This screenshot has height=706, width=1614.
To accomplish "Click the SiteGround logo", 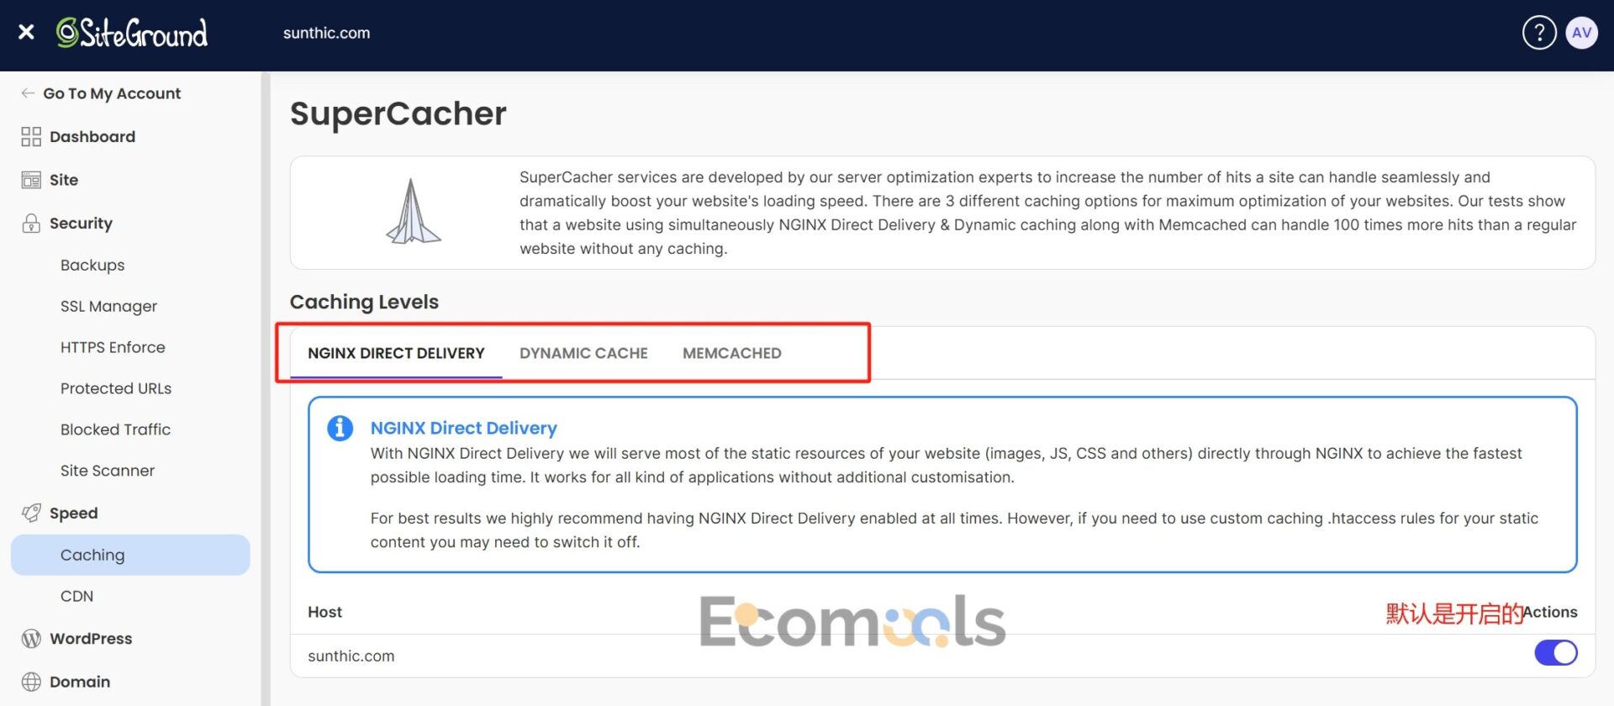I will click(x=132, y=33).
